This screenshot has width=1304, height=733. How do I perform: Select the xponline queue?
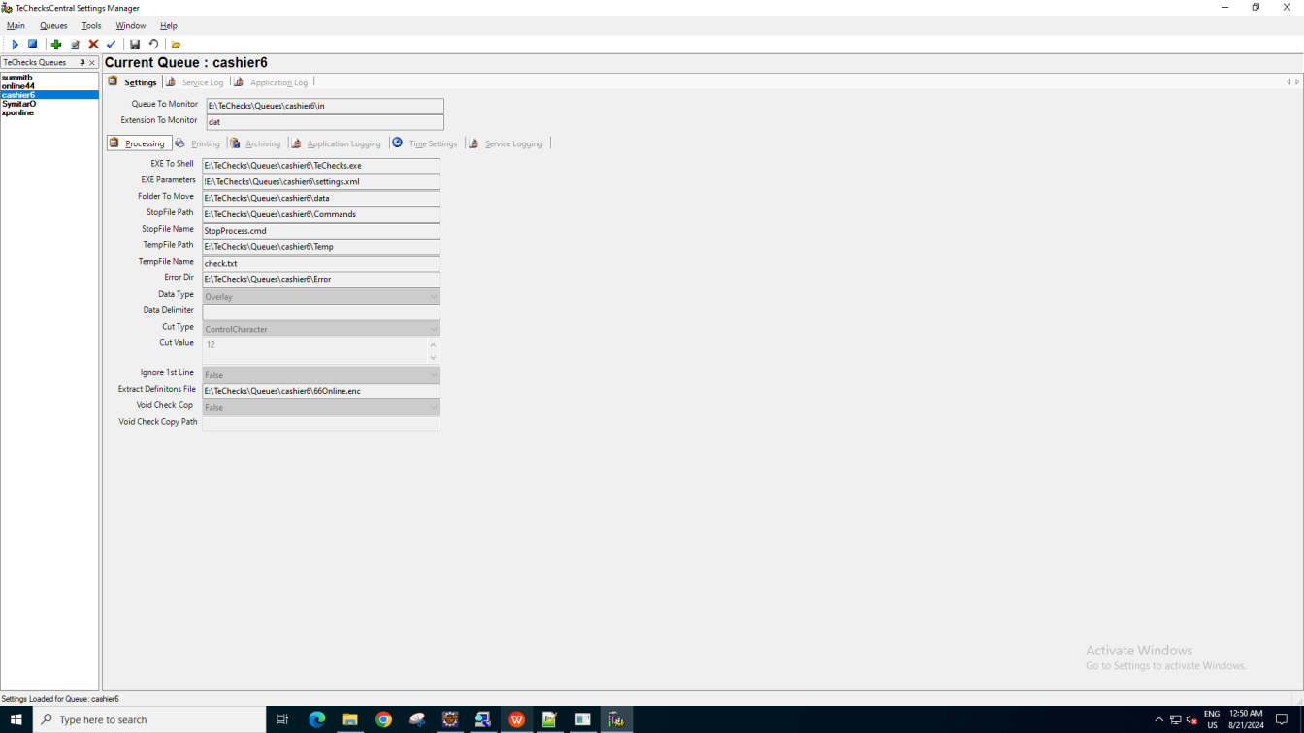coord(49,112)
